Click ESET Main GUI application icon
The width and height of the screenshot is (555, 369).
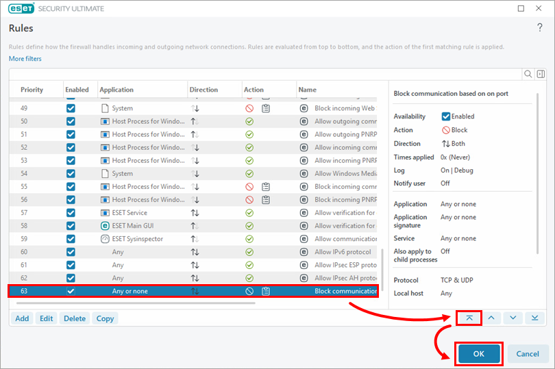pyautogui.click(x=105, y=226)
